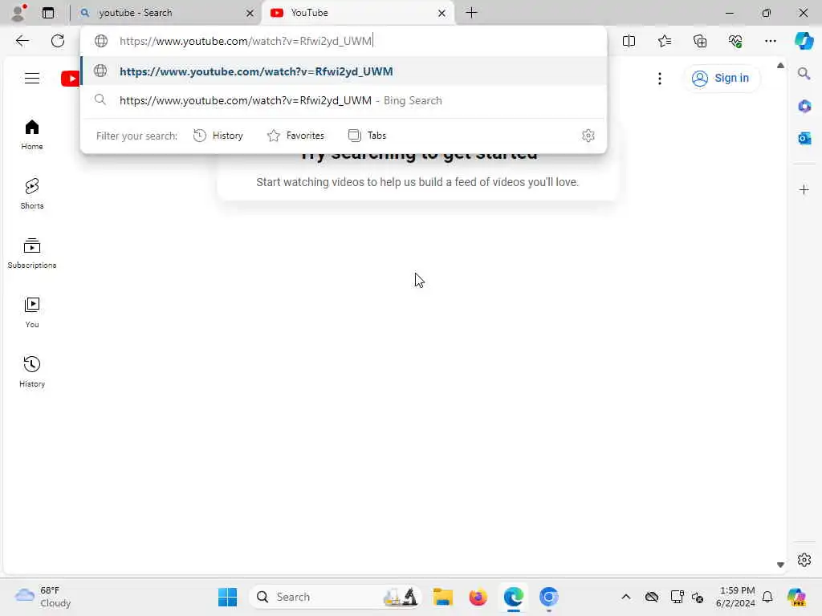Image resolution: width=822 pixels, height=616 pixels.
Task: Add a sidebar app with plus icon
Action: [804, 189]
